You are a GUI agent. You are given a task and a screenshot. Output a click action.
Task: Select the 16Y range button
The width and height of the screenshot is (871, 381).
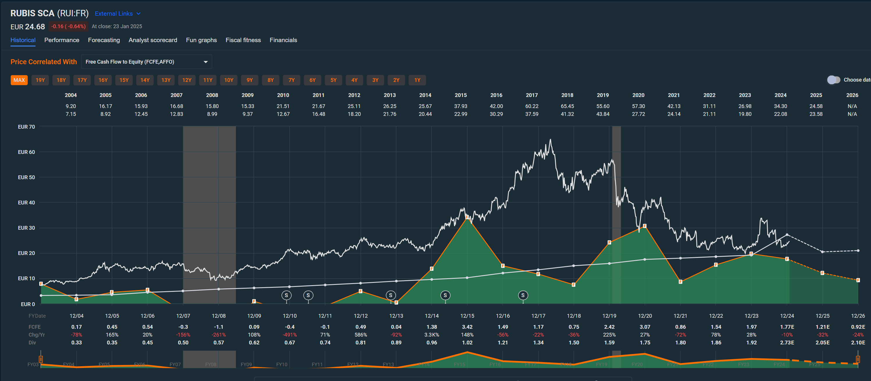tap(103, 80)
